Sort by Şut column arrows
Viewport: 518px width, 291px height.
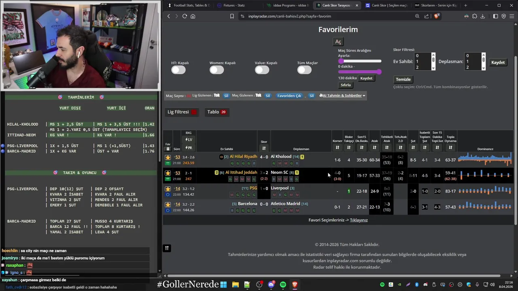click(413, 148)
